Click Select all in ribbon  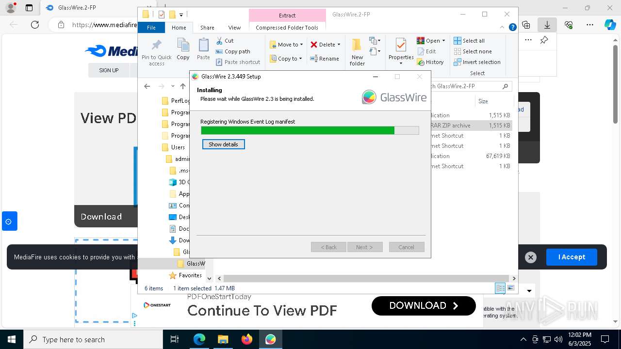pos(469,41)
